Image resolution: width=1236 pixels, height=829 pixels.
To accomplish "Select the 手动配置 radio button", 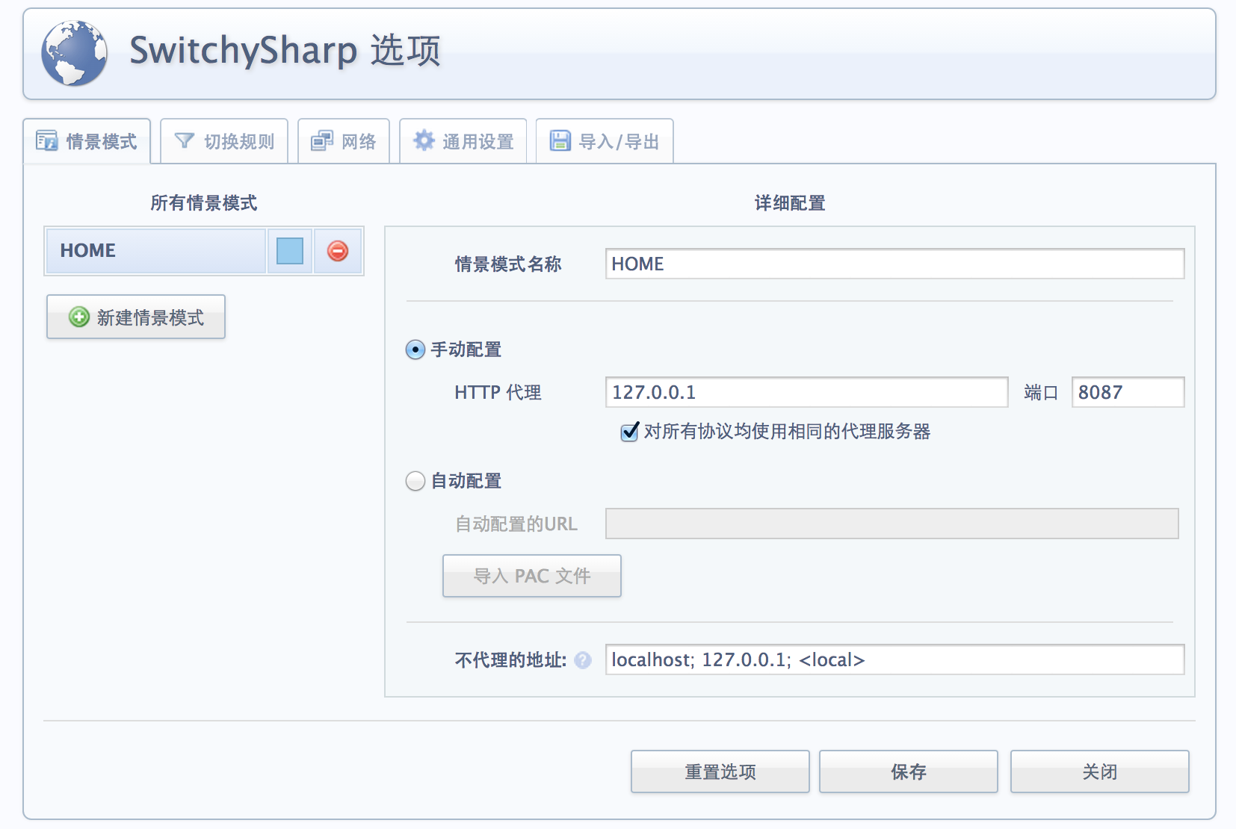I will point(415,350).
